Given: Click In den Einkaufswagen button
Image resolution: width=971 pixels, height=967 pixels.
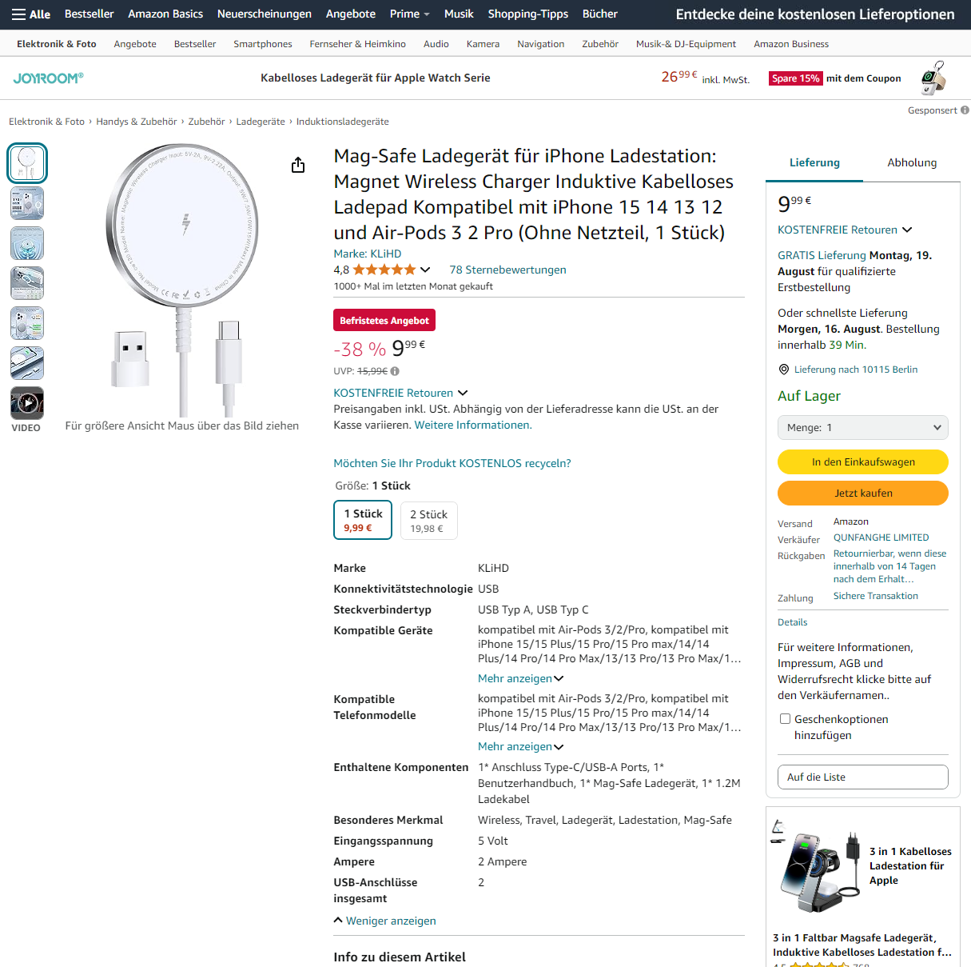Looking at the screenshot, I should [863, 462].
